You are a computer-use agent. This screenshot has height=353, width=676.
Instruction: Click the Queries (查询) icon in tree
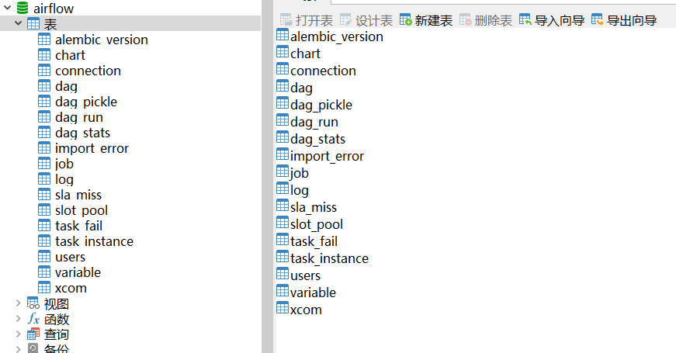pyautogui.click(x=33, y=334)
